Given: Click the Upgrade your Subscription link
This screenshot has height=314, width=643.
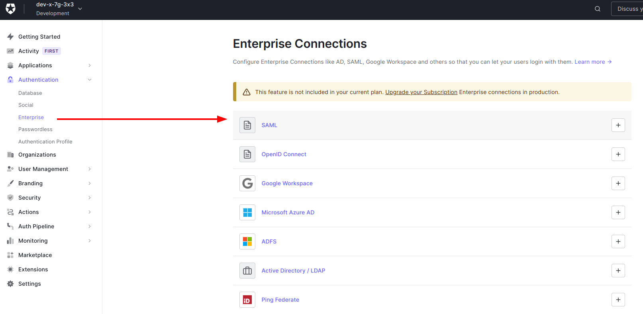Looking at the screenshot, I should [x=421, y=92].
